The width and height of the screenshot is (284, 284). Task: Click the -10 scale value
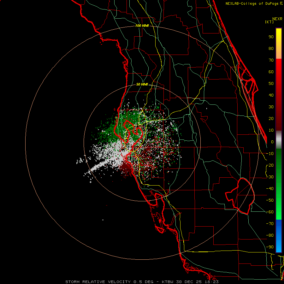270,154
